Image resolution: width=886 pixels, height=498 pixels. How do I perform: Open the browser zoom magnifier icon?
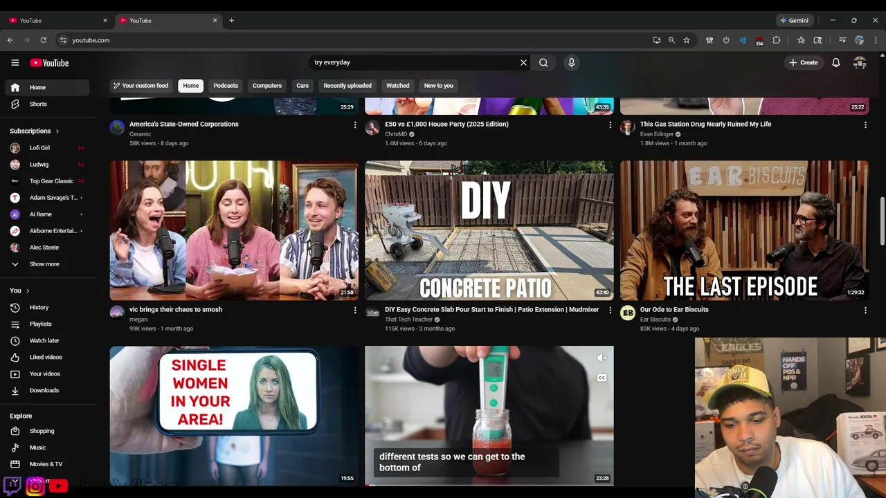[671, 40]
